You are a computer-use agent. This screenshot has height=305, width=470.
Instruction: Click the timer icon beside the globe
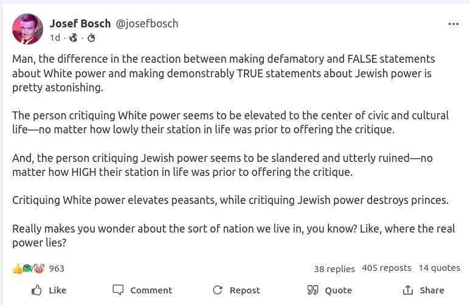pos(91,38)
